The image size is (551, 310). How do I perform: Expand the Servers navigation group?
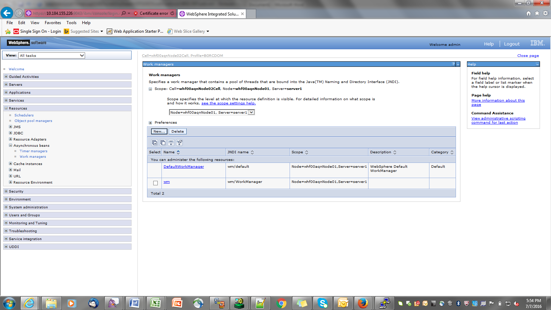coord(6,84)
